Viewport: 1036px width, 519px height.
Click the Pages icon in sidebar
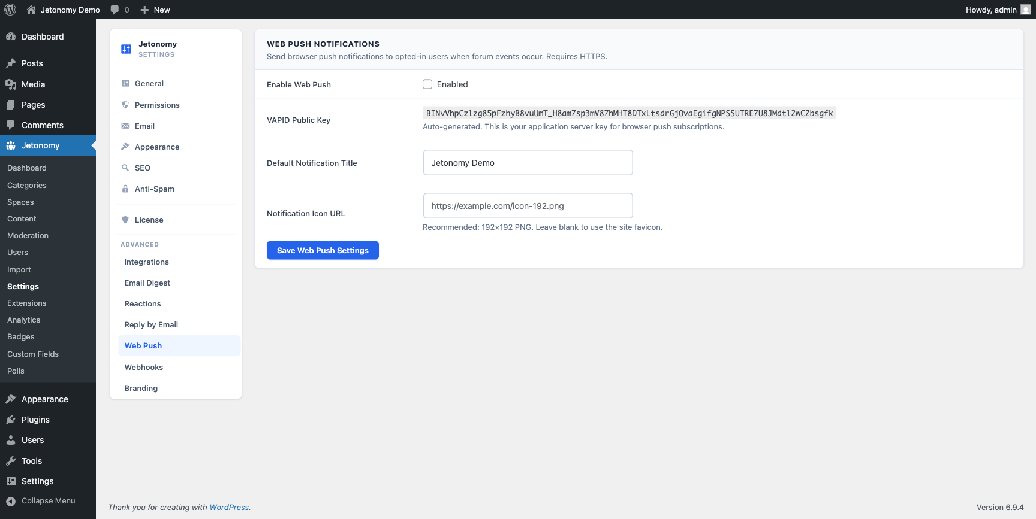11,105
